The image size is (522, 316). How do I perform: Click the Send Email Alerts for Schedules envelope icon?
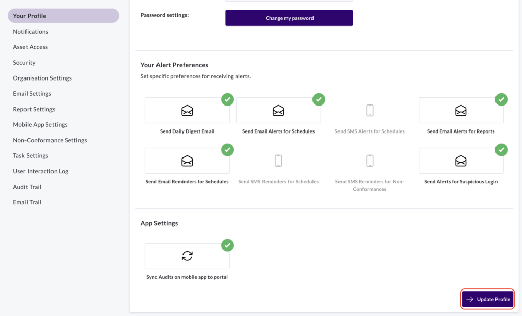coord(278,111)
